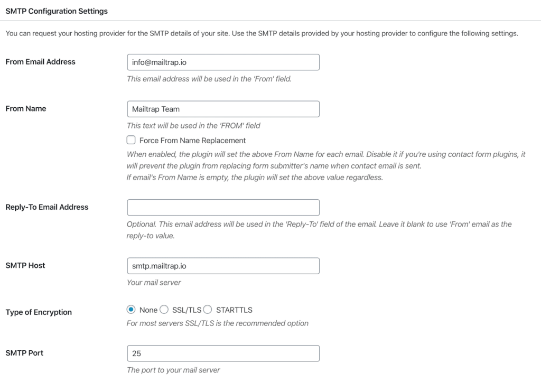Select the STARTTLS encryption option
Viewport: 541px width, 382px height.
[207, 310]
